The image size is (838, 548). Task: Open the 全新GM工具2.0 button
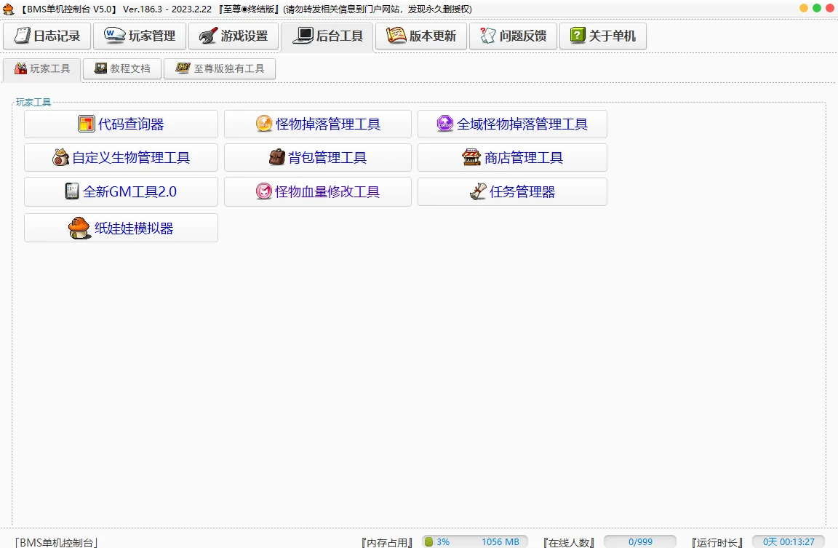tap(121, 192)
